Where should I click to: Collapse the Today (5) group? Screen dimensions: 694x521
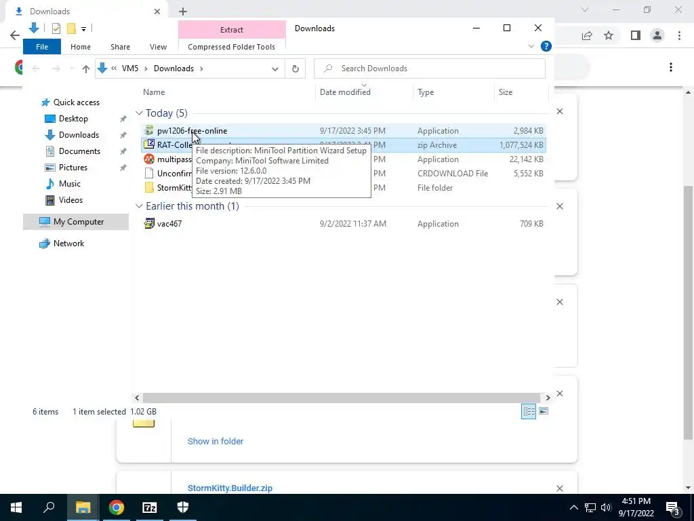pyautogui.click(x=139, y=113)
